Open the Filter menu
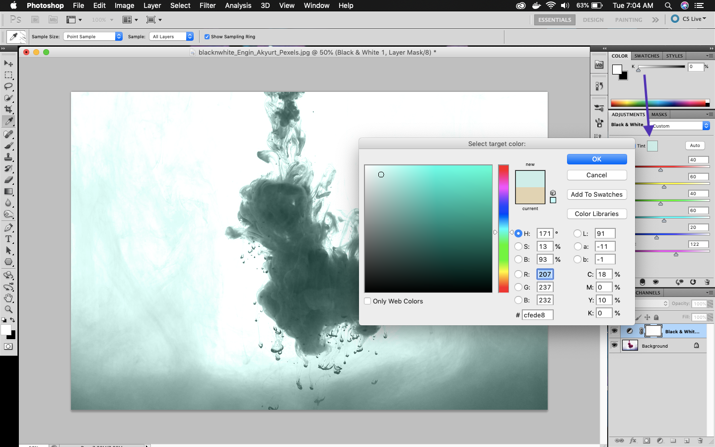The width and height of the screenshot is (715, 447). pos(208,5)
